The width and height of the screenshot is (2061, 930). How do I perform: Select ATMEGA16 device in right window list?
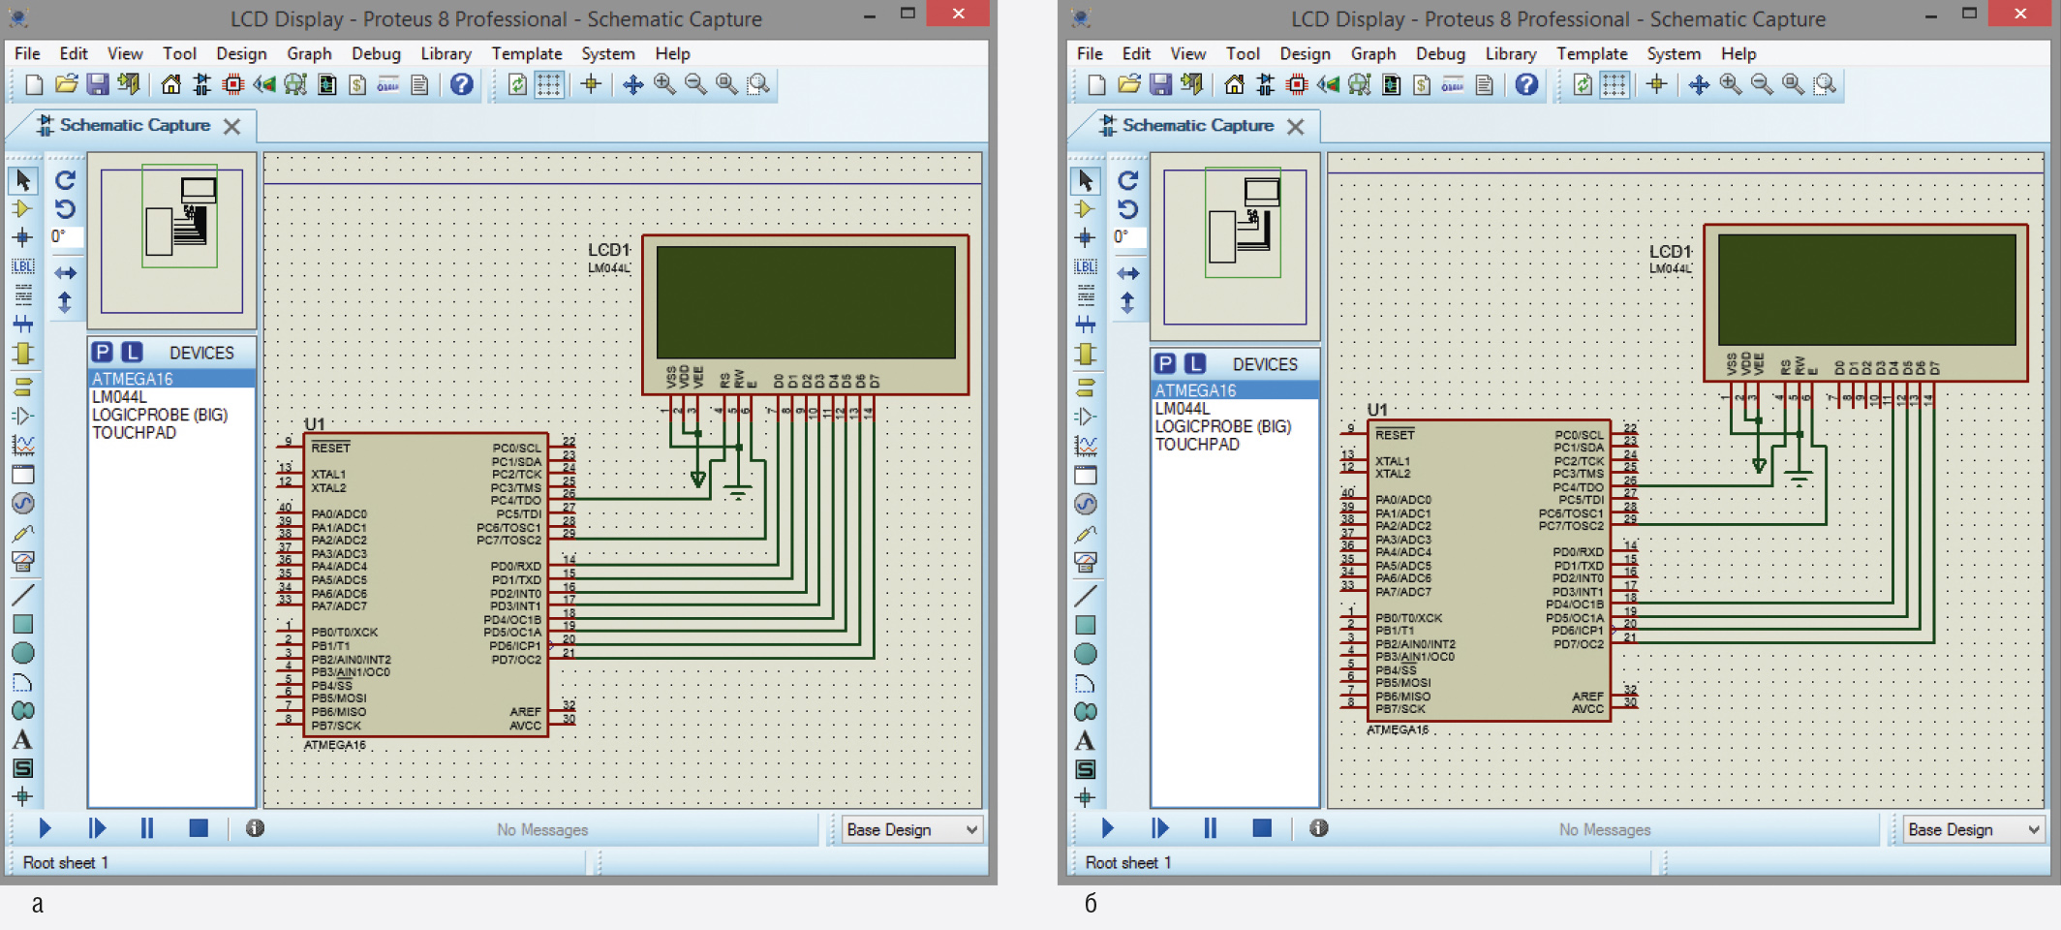coord(1235,390)
